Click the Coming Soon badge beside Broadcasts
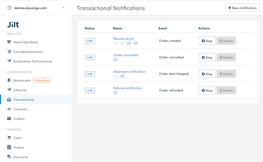 (42, 80)
